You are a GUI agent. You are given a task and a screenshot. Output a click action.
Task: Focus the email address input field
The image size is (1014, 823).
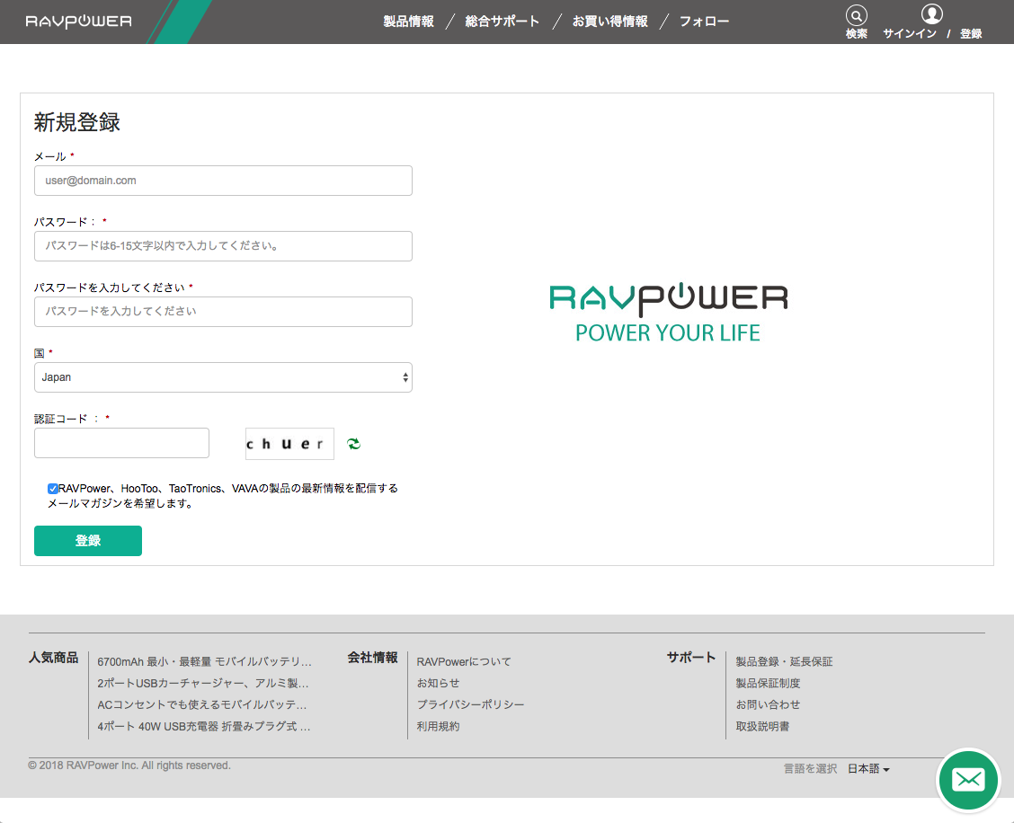223,181
